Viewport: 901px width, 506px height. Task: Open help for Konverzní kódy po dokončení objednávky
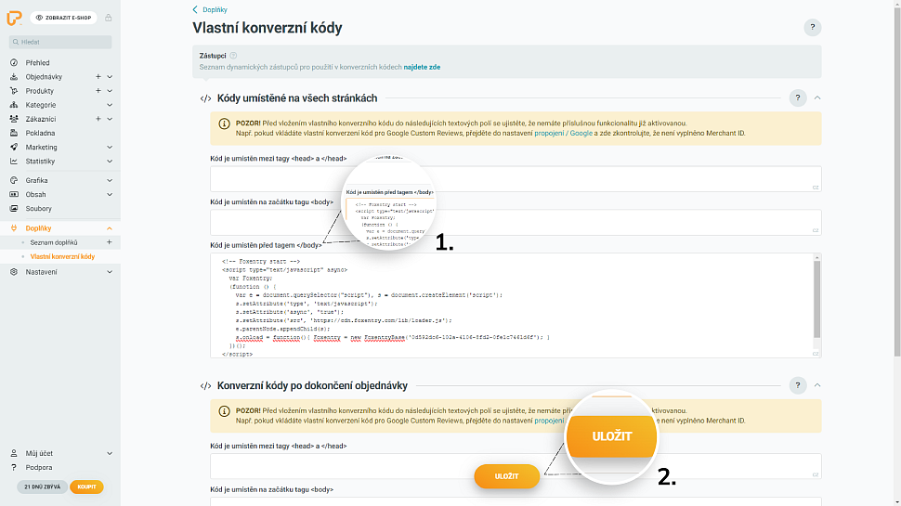(x=798, y=385)
